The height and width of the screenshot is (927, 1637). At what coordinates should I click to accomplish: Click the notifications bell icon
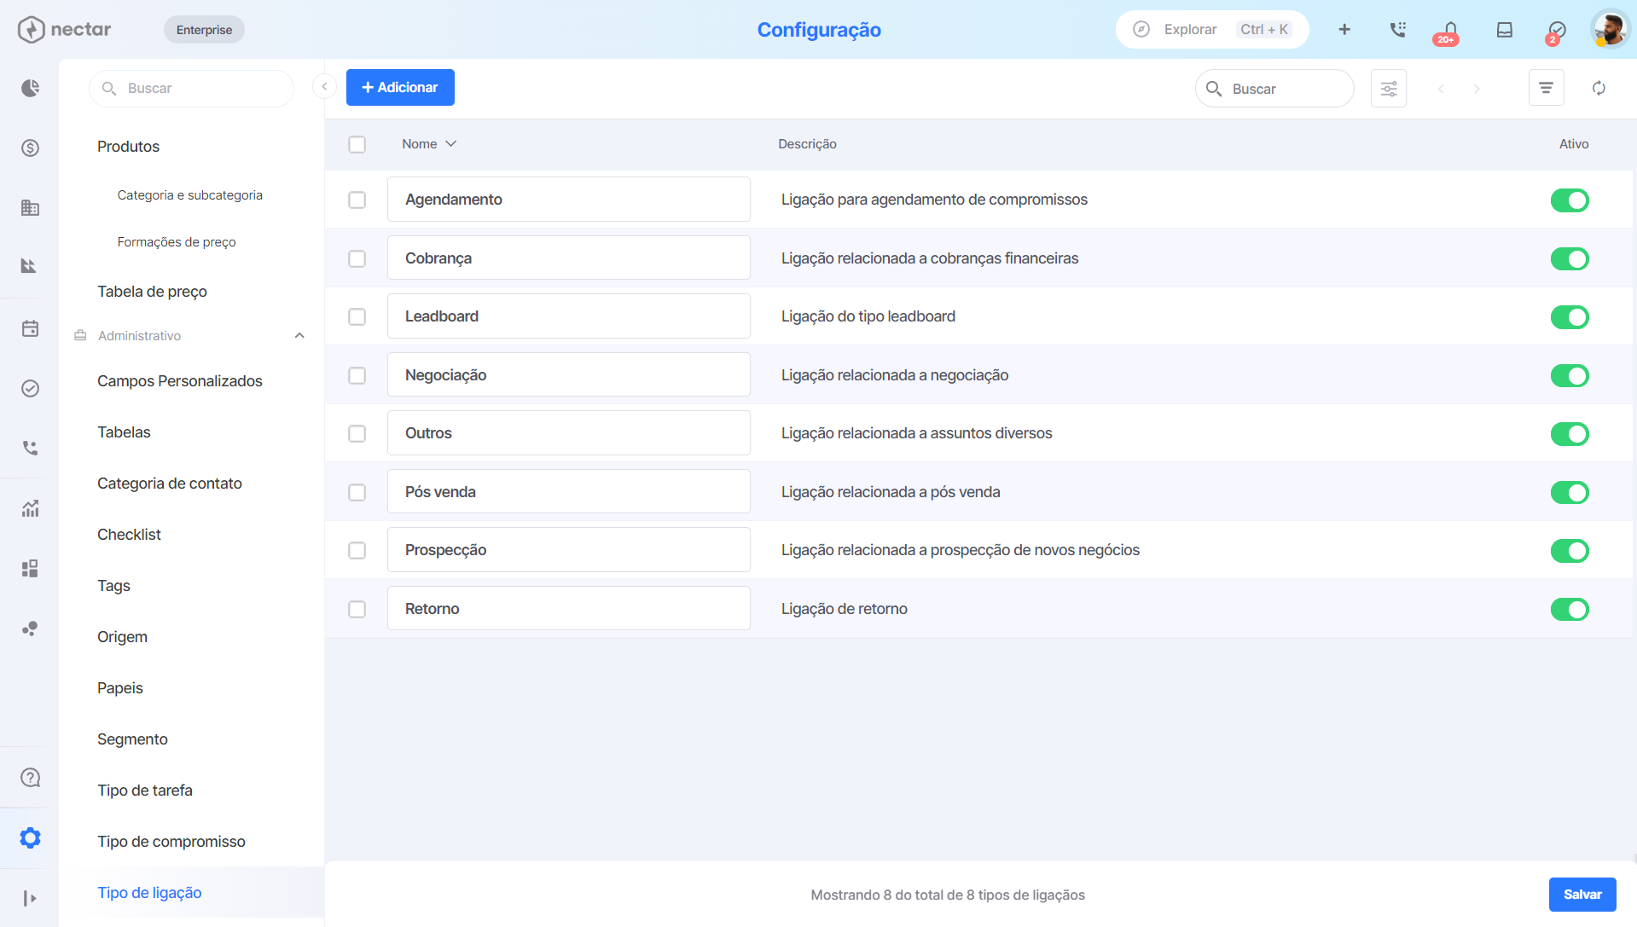coord(1449,31)
